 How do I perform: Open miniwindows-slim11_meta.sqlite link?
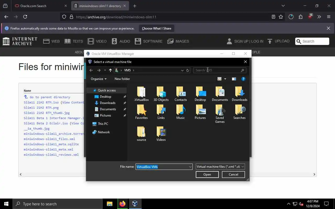pos(51,144)
